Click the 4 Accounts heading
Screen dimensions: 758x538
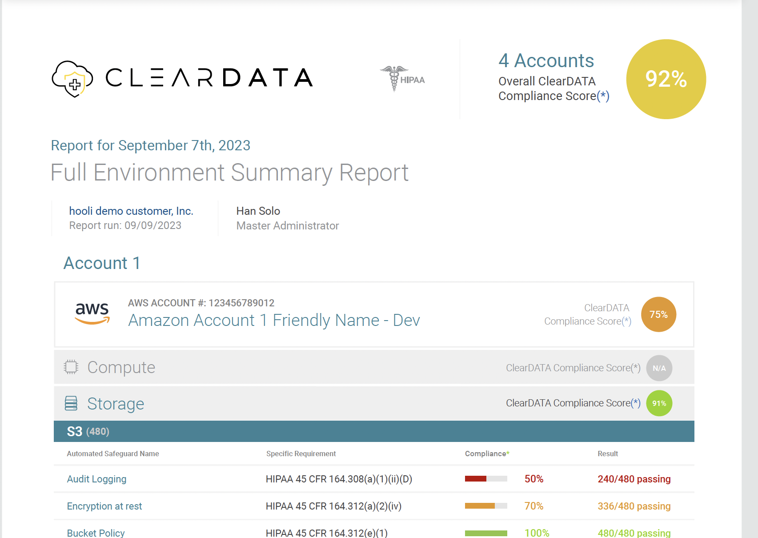click(546, 60)
